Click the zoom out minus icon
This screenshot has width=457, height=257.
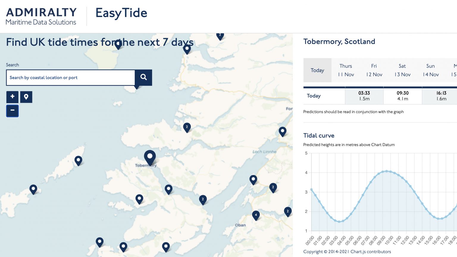12,111
